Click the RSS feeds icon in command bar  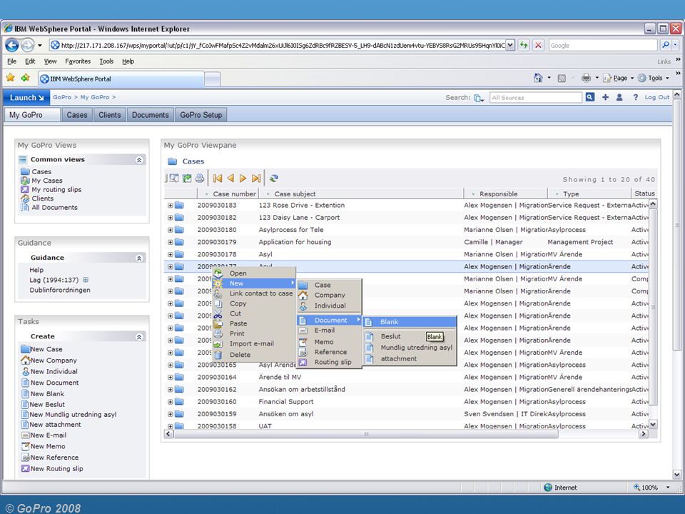coord(562,79)
